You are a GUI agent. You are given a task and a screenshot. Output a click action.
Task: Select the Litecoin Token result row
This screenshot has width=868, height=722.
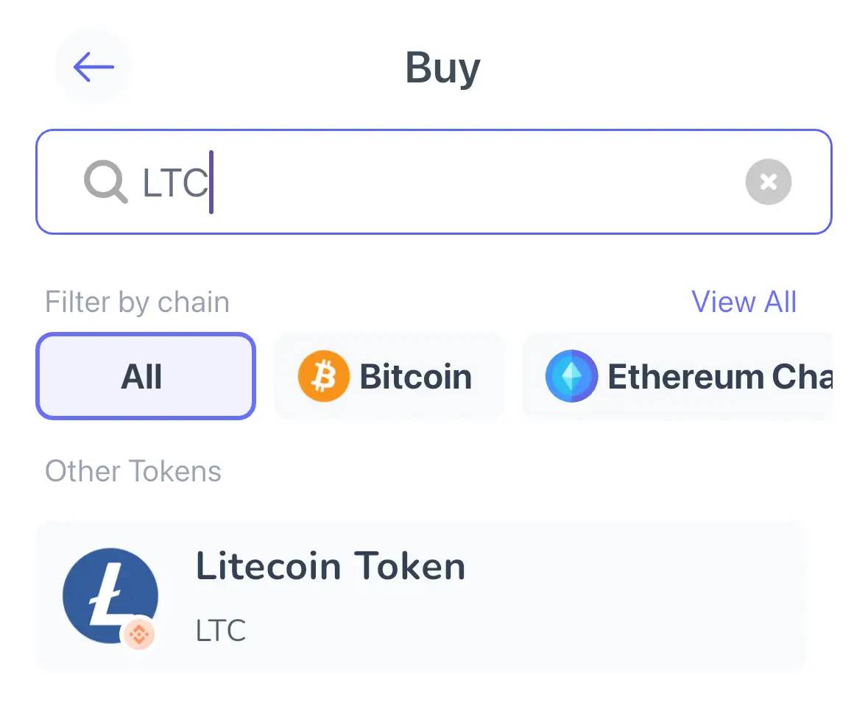tap(420, 596)
